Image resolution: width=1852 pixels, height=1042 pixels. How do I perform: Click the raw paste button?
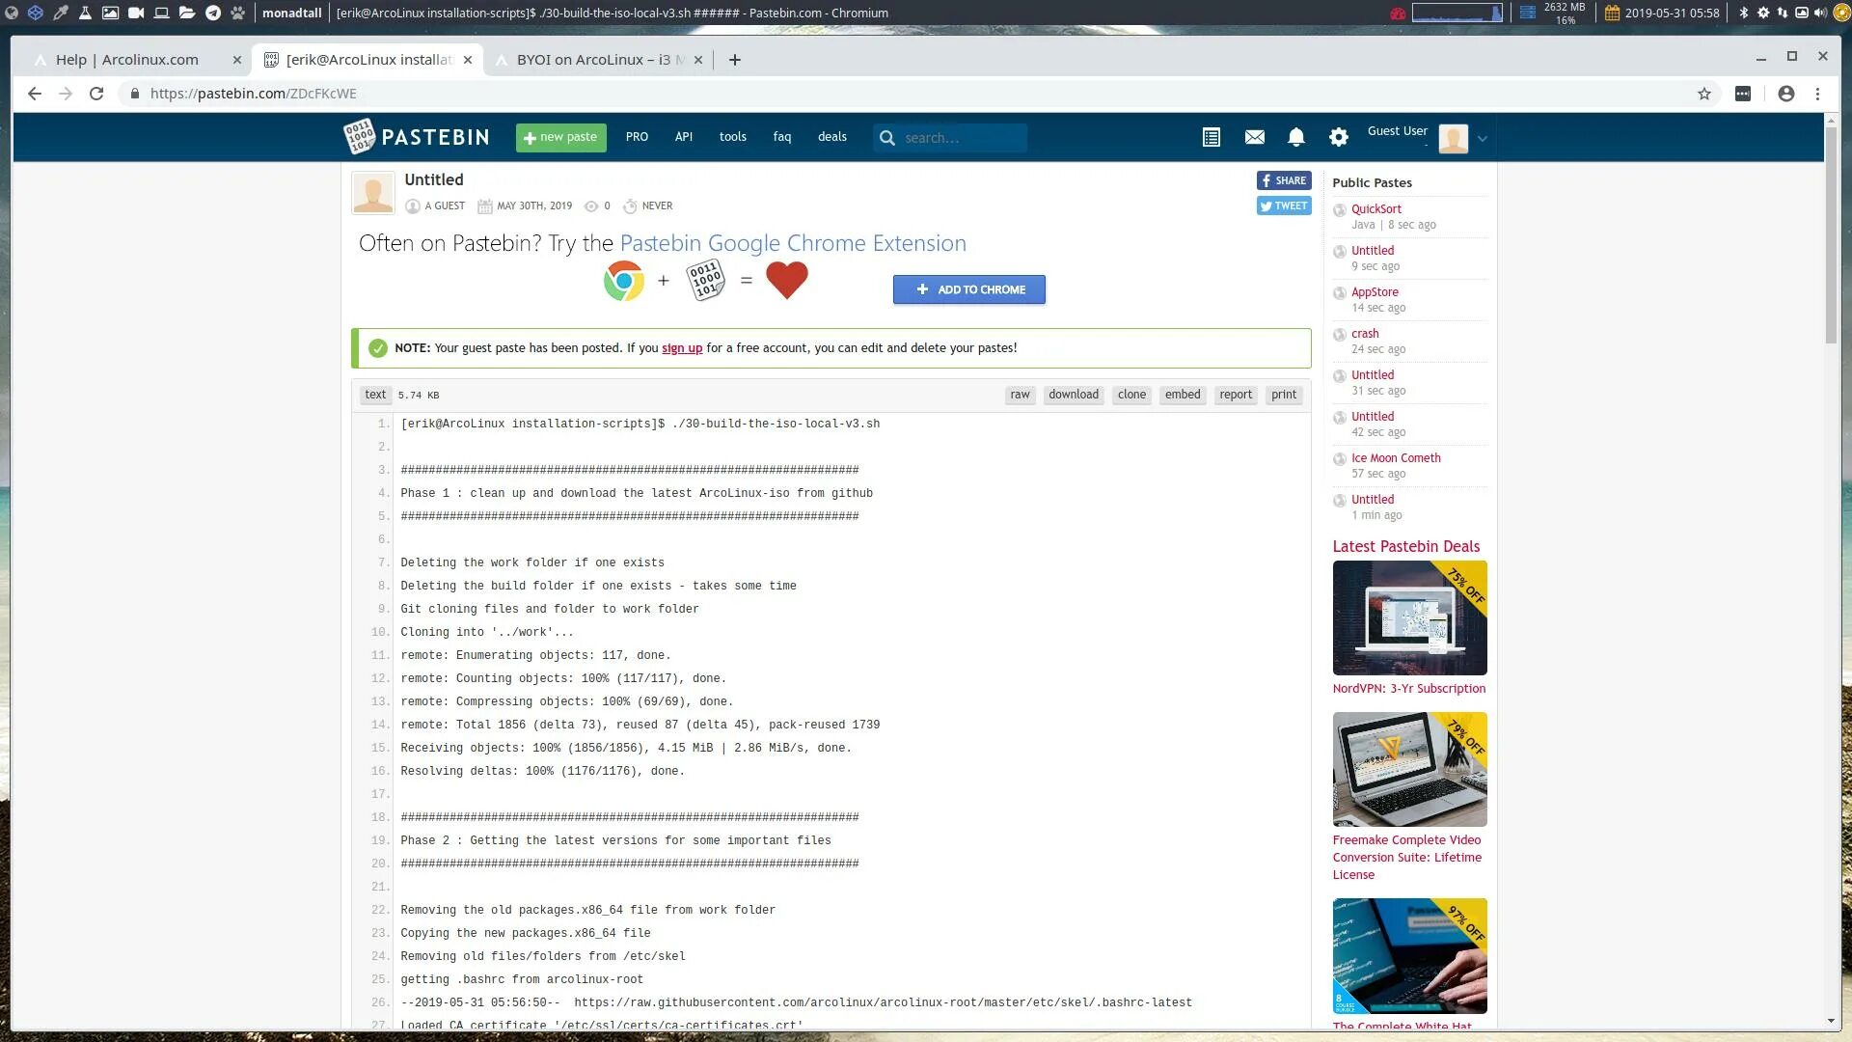point(1020,395)
